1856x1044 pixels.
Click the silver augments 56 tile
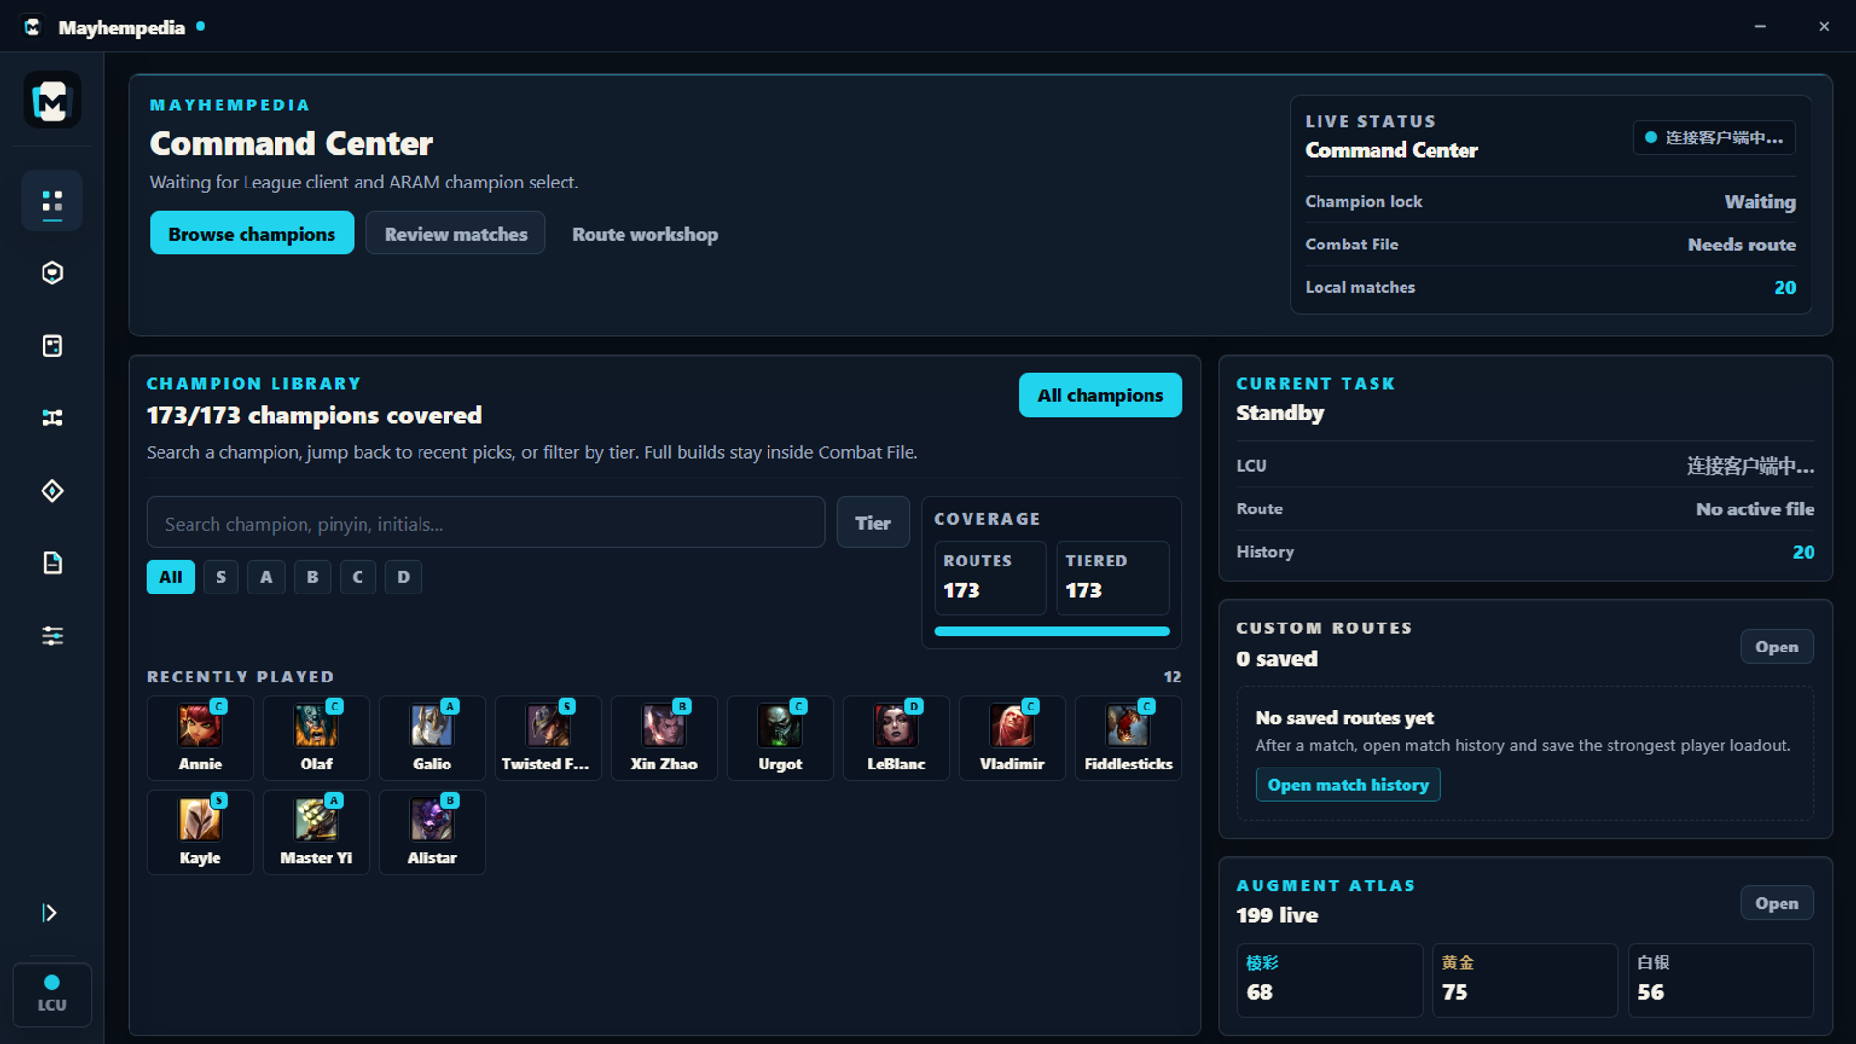click(x=1721, y=979)
